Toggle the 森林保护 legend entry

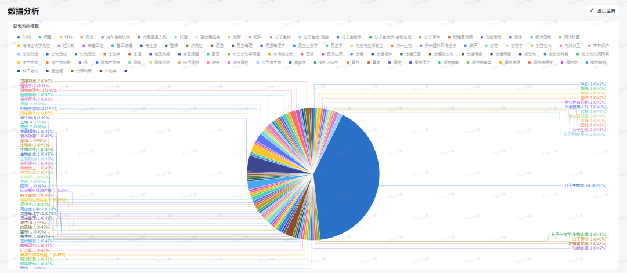(598, 45)
